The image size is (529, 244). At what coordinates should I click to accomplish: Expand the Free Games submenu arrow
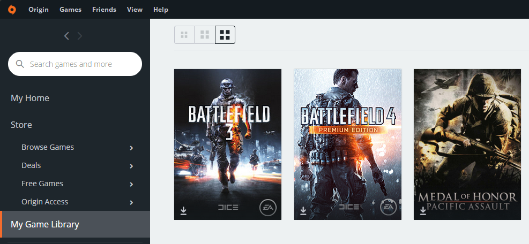pos(131,184)
